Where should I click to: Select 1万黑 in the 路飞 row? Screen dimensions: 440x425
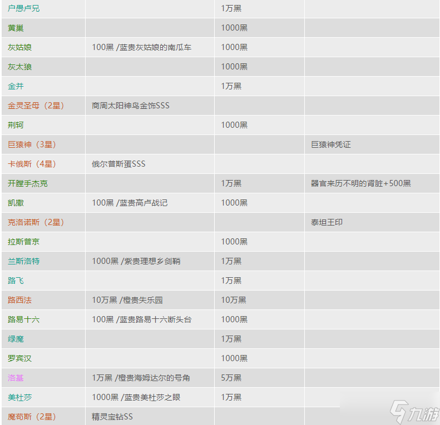tap(231, 281)
